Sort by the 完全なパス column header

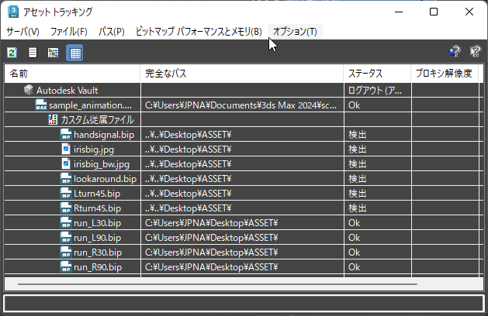(x=242, y=74)
